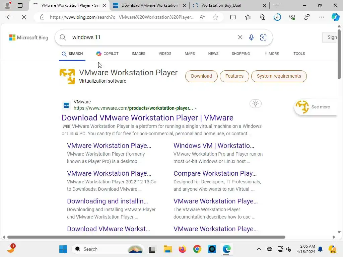Click the lightbulb insights icon
This screenshot has height=257, width=343.
(256, 104)
